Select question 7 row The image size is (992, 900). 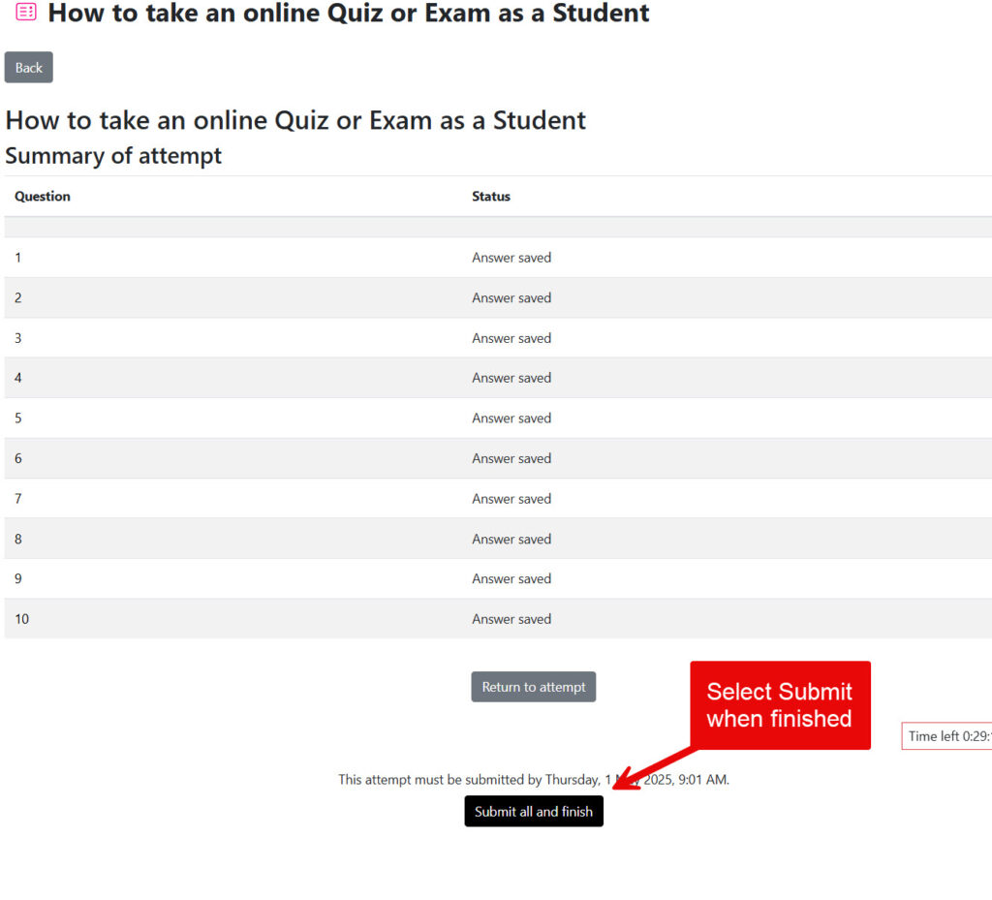tap(17, 498)
